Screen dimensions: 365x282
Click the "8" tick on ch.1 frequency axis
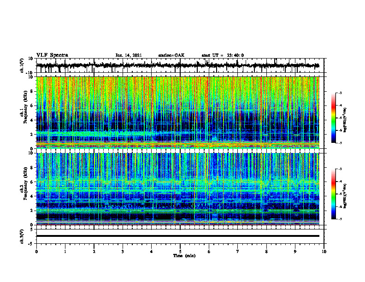[32, 91]
